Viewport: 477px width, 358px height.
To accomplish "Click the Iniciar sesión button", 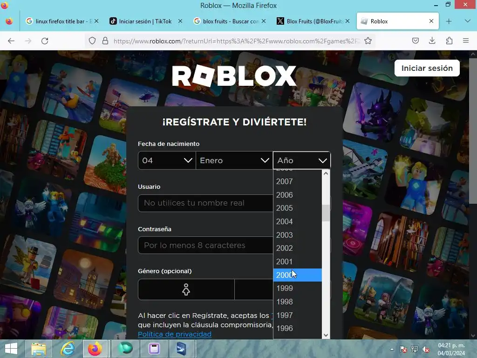I will [x=427, y=68].
